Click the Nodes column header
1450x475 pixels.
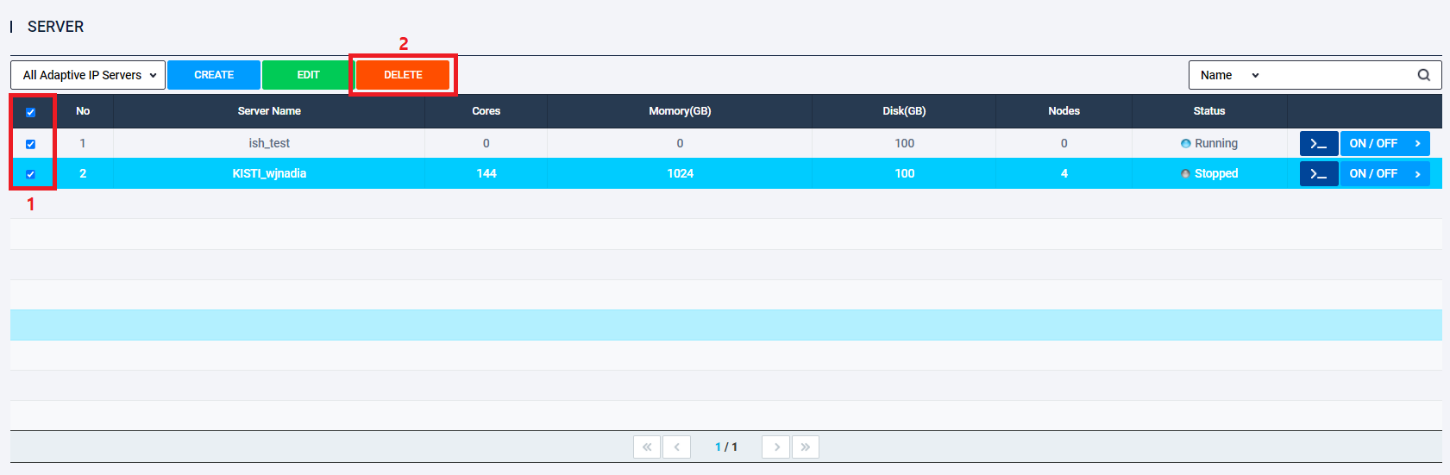click(1064, 111)
